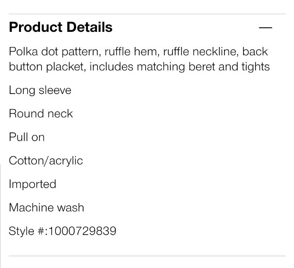Screen dimensions: 294x268
Task: Click the style number 1000729839
Action: pyautogui.click(x=82, y=231)
